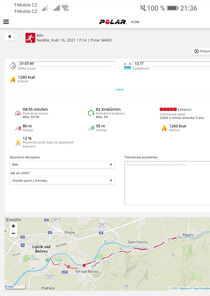Click the train station icon on map
This screenshot has width=210, height=296.
pos(23,245)
